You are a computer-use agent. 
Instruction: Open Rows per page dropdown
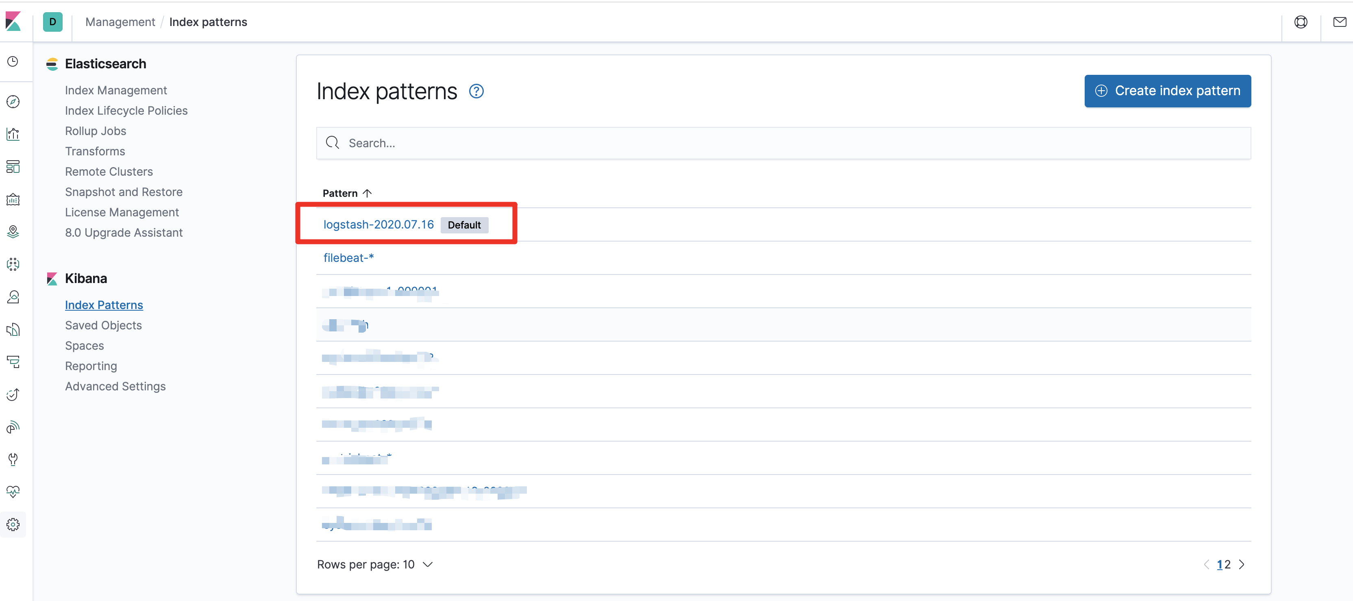(x=375, y=564)
